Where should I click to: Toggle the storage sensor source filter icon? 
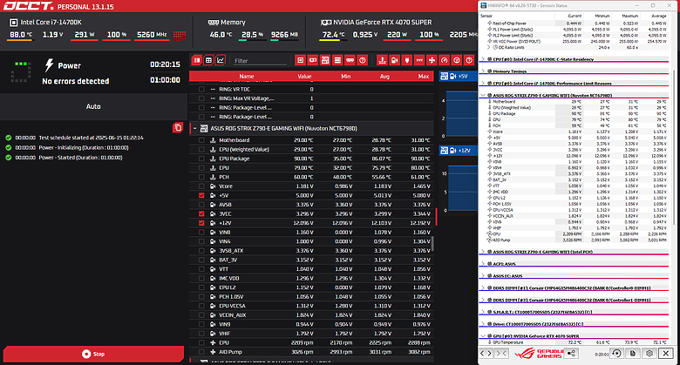coord(337,60)
